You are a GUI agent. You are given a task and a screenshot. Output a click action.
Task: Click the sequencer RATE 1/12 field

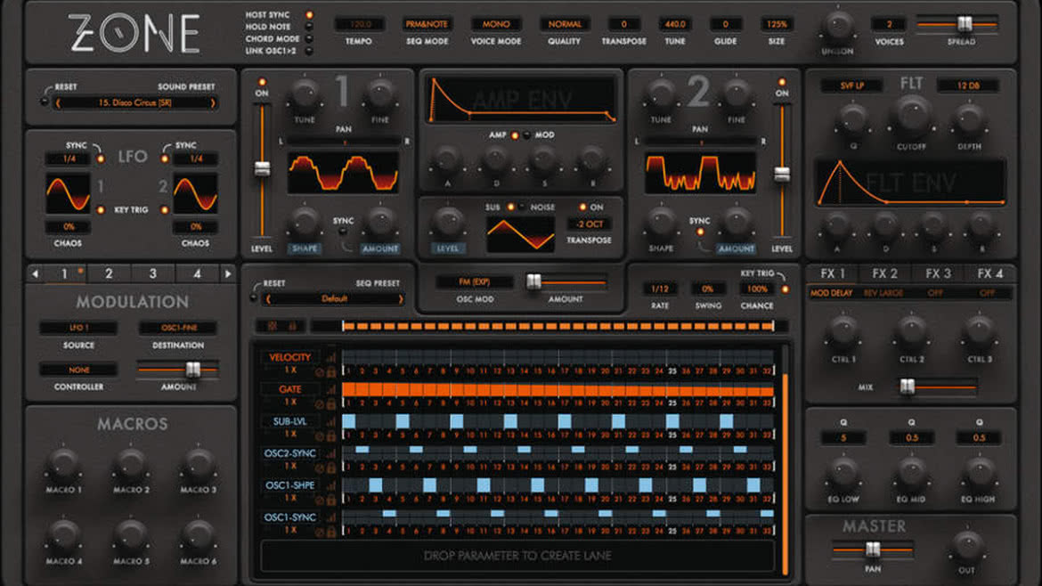tap(660, 289)
